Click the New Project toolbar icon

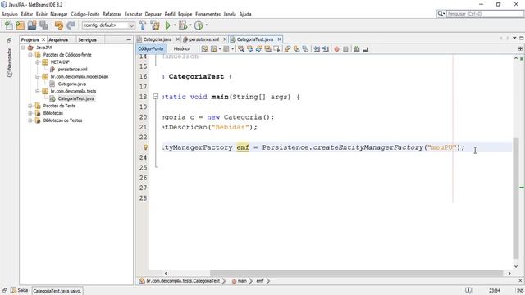coord(21,25)
